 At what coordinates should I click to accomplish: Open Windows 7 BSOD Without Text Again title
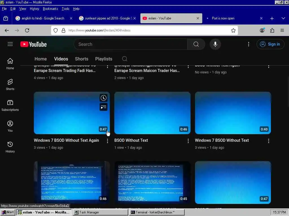pyautogui.click(x=66, y=140)
